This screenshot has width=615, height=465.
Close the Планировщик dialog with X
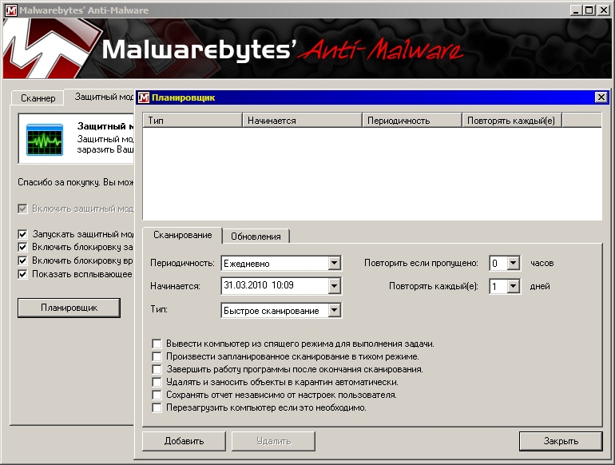coord(601,97)
